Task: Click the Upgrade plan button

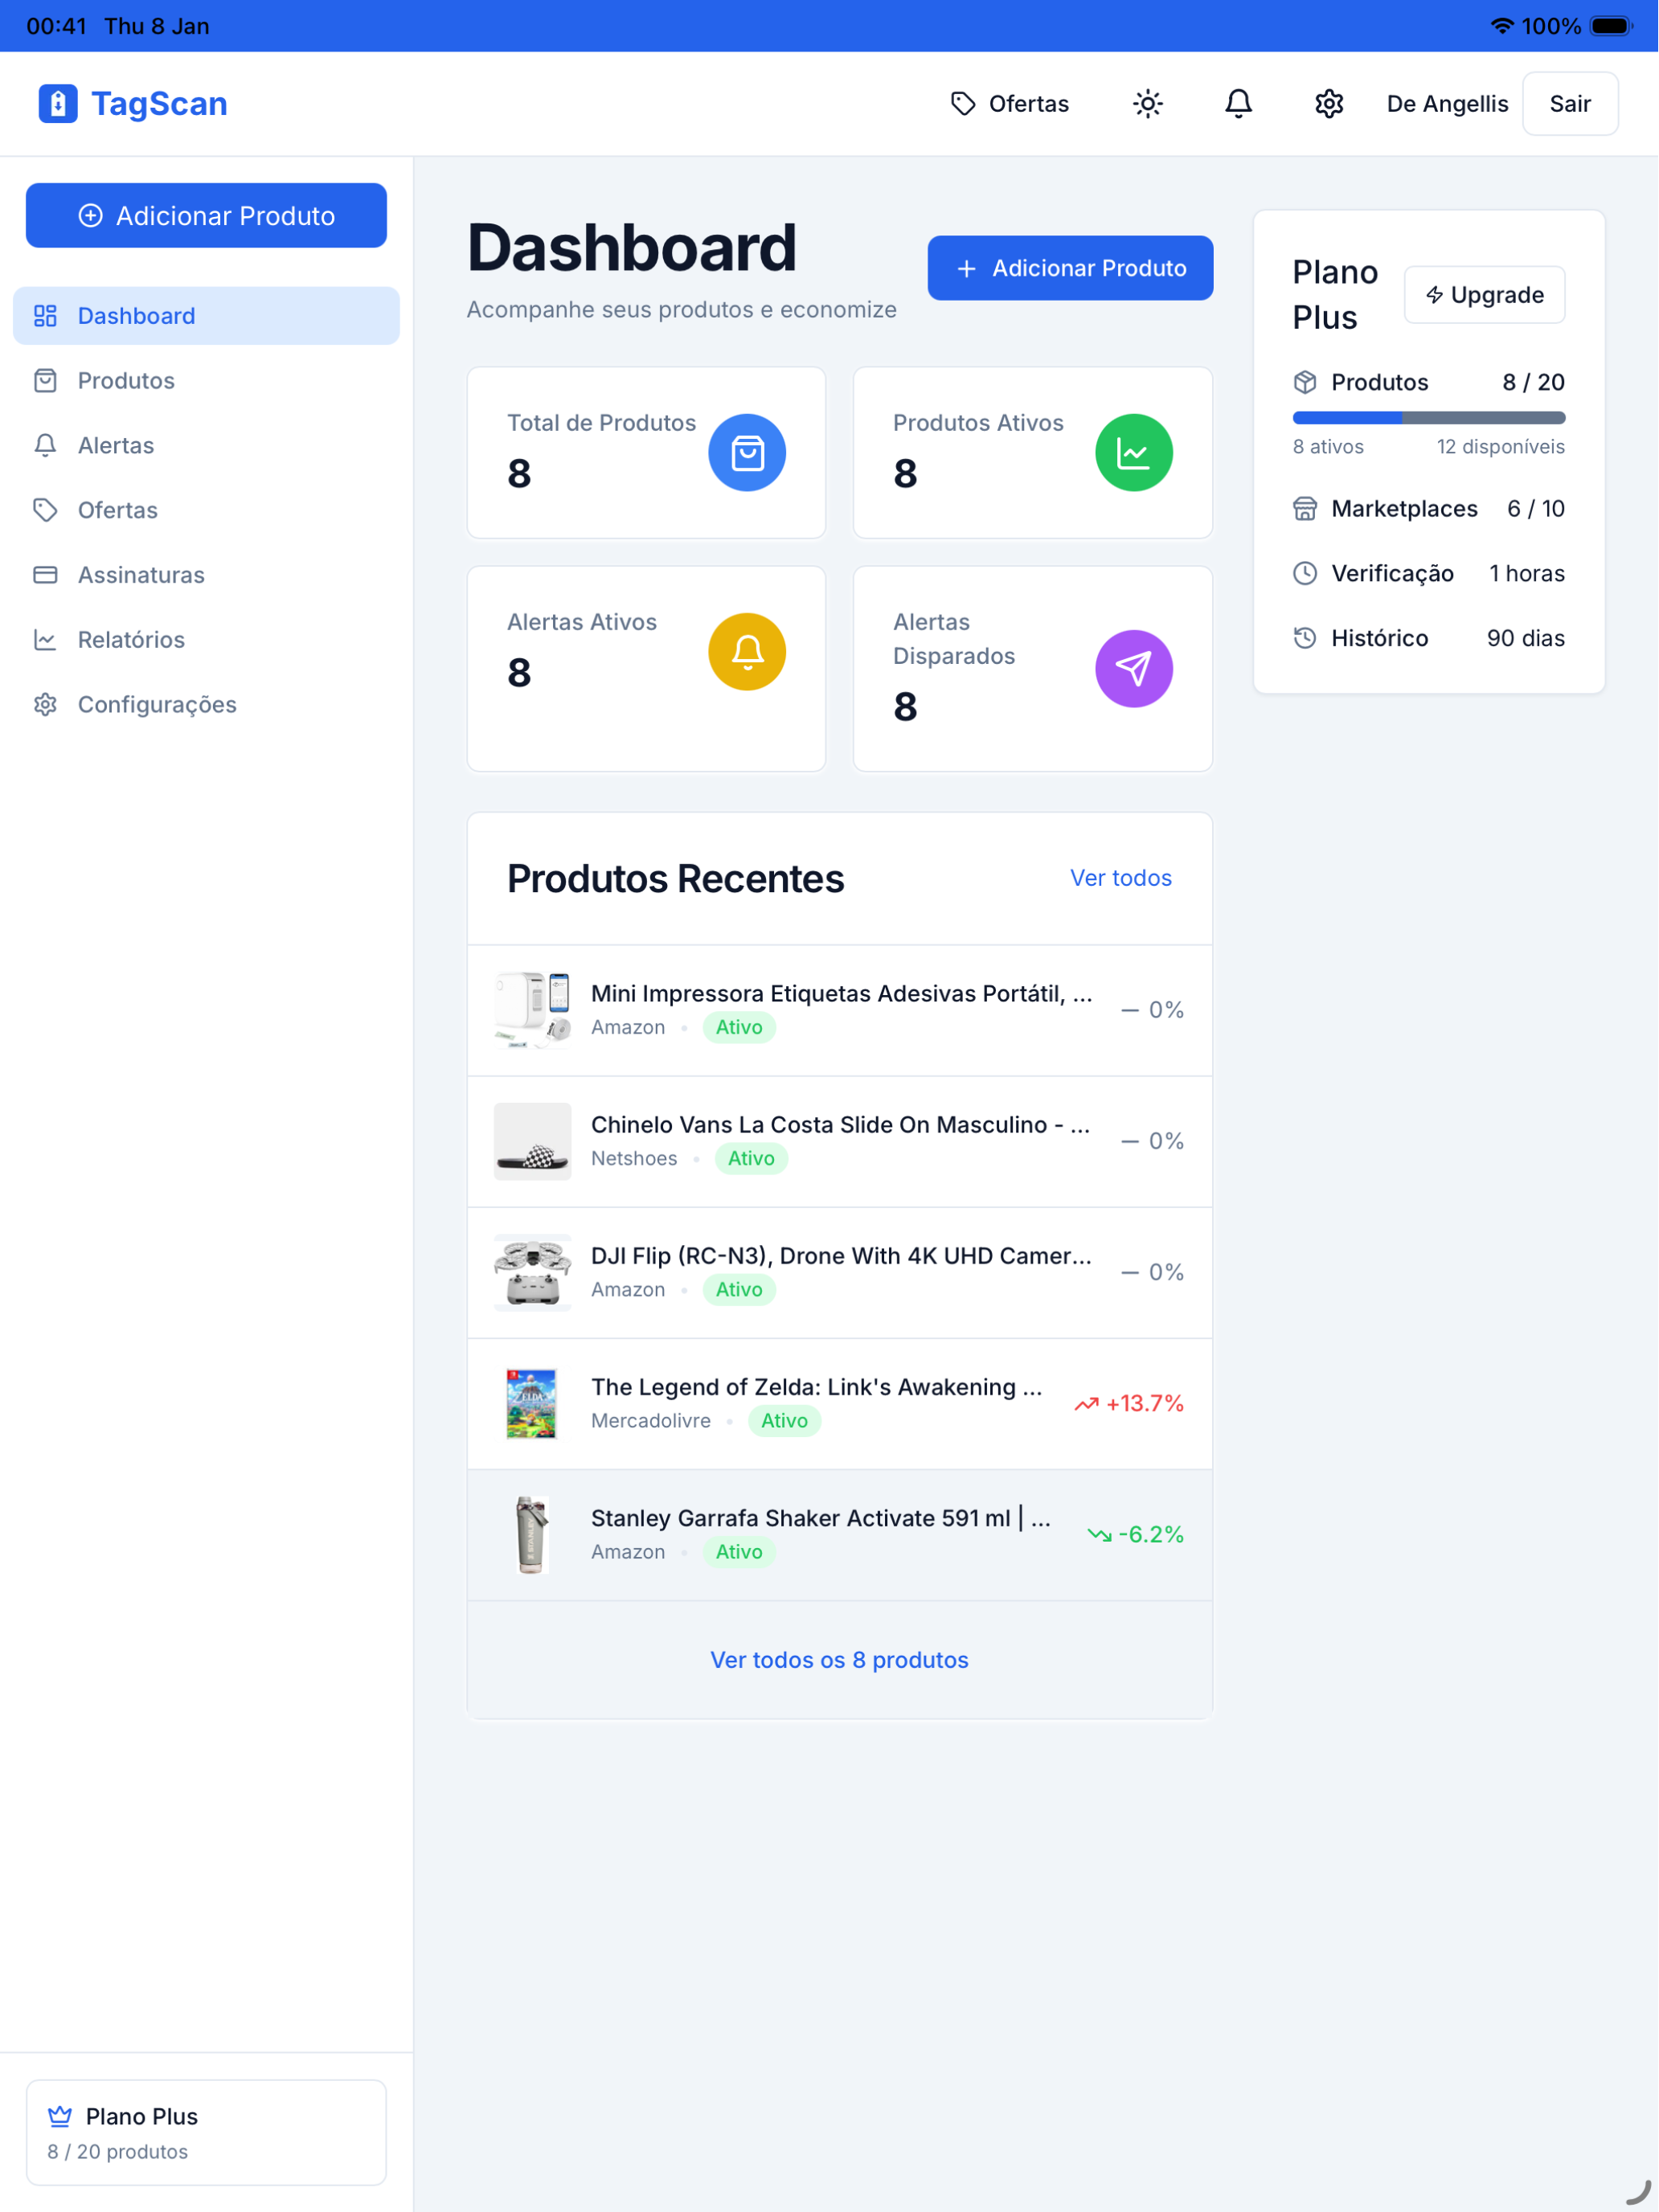Action: point(1484,295)
